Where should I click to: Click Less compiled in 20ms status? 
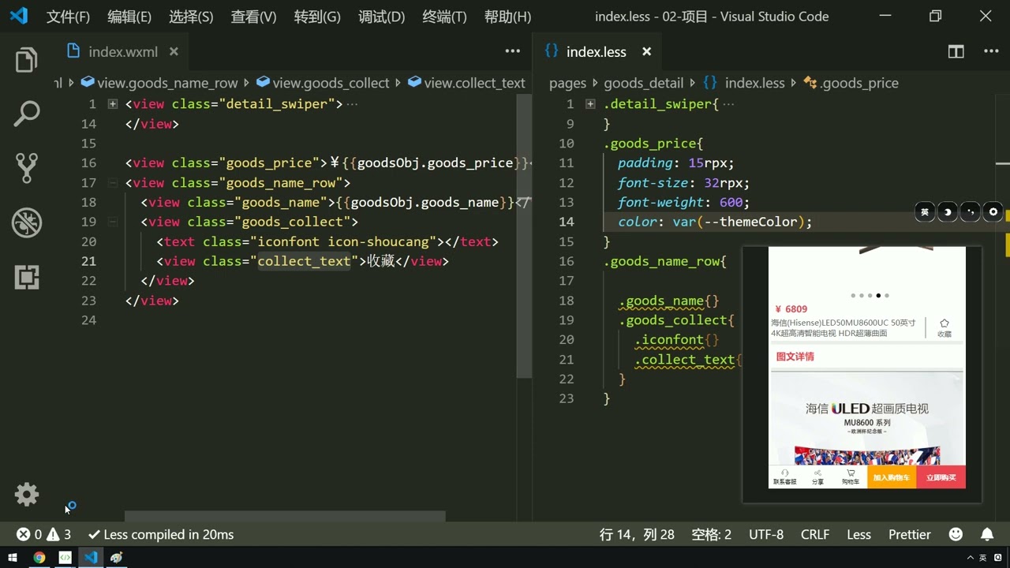click(x=161, y=535)
